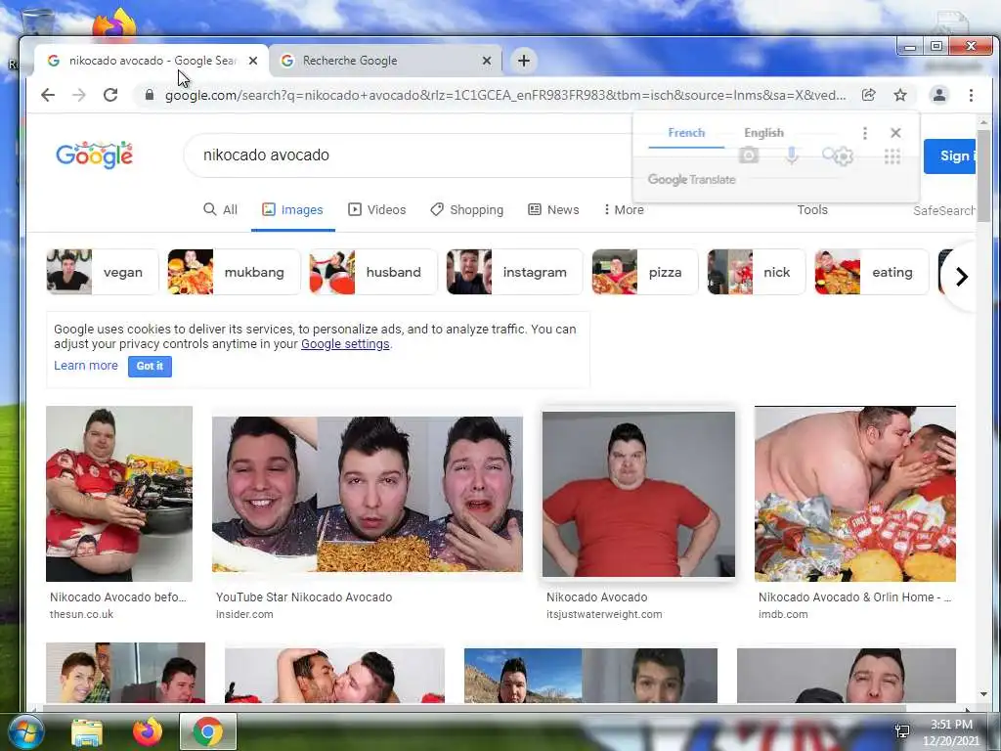Open the insider.com YouTube Star image result
This screenshot has width=1001, height=751.
pyautogui.click(x=368, y=494)
